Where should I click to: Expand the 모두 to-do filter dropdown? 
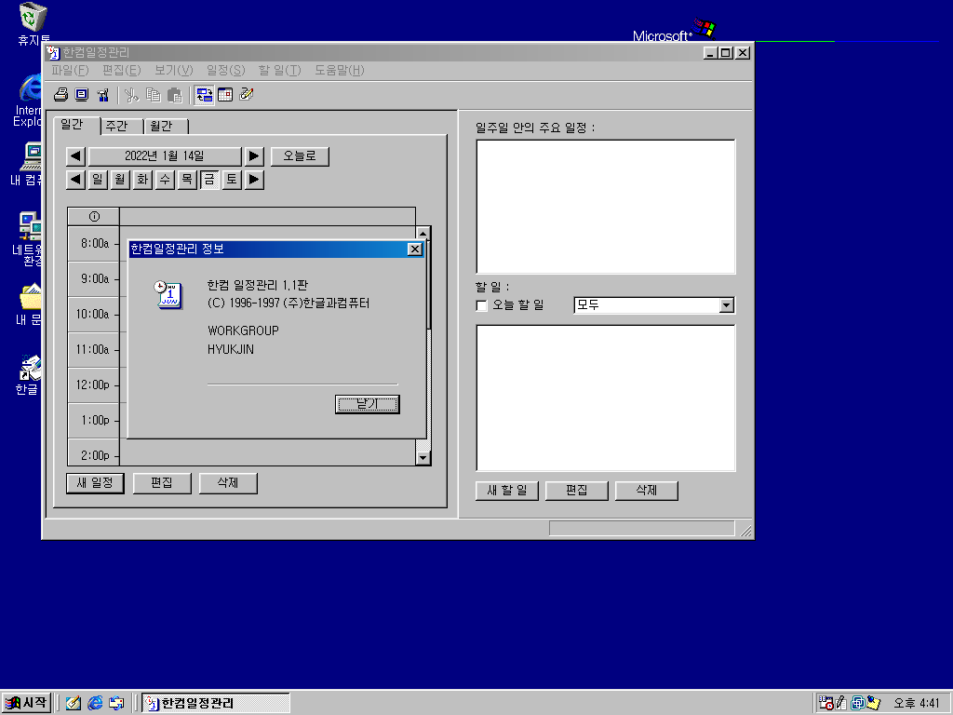pyautogui.click(x=726, y=305)
